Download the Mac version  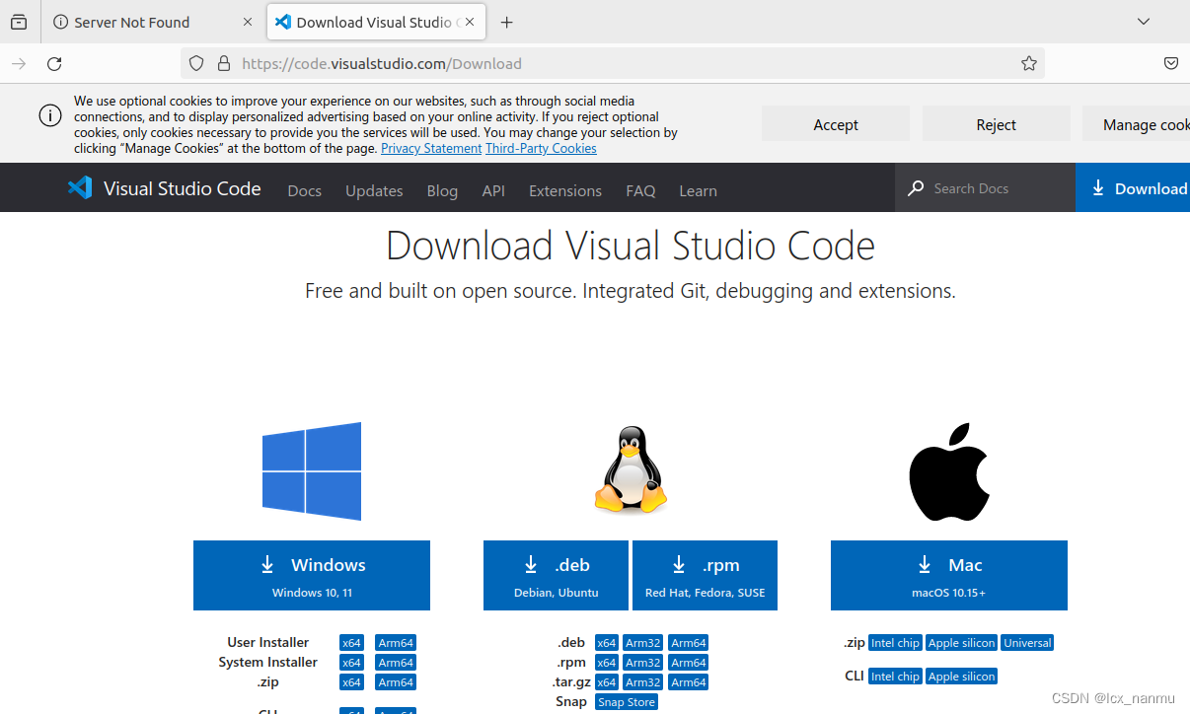pos(949,575)
